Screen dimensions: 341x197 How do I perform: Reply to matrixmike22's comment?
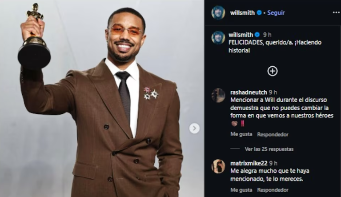pos(273,190)
